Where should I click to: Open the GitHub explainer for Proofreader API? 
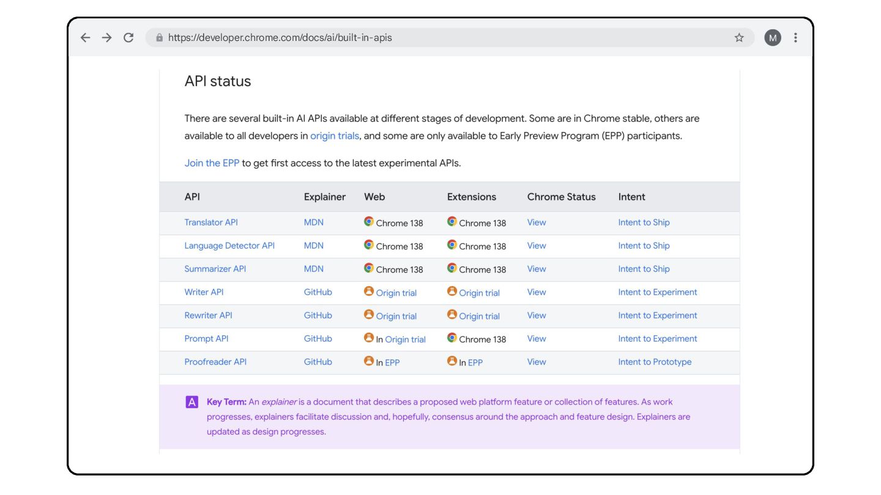click(318, 362)
